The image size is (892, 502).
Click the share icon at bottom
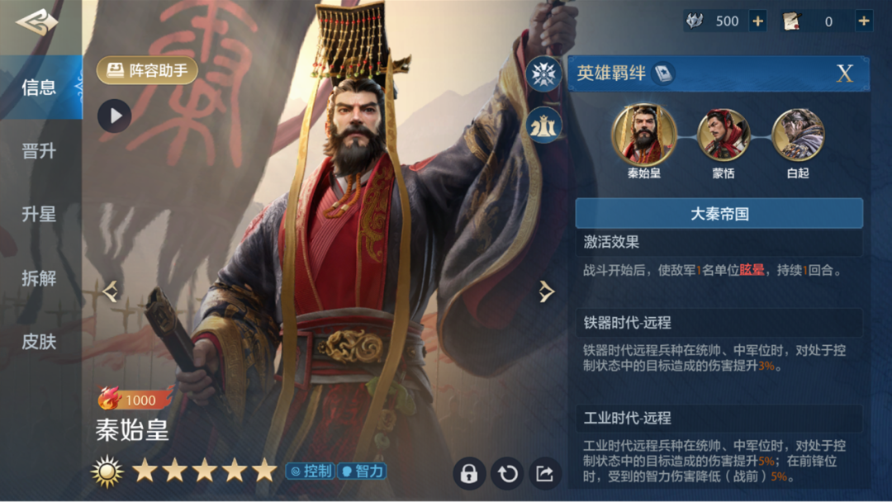pyautogui.click(x=544, y=474)
